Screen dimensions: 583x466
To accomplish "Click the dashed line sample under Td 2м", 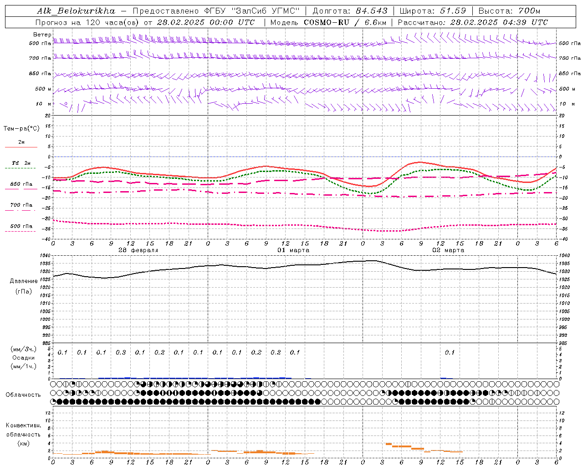I will tap(20, 168).
